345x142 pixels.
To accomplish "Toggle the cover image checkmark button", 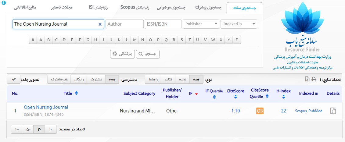I will click(13, 80).
